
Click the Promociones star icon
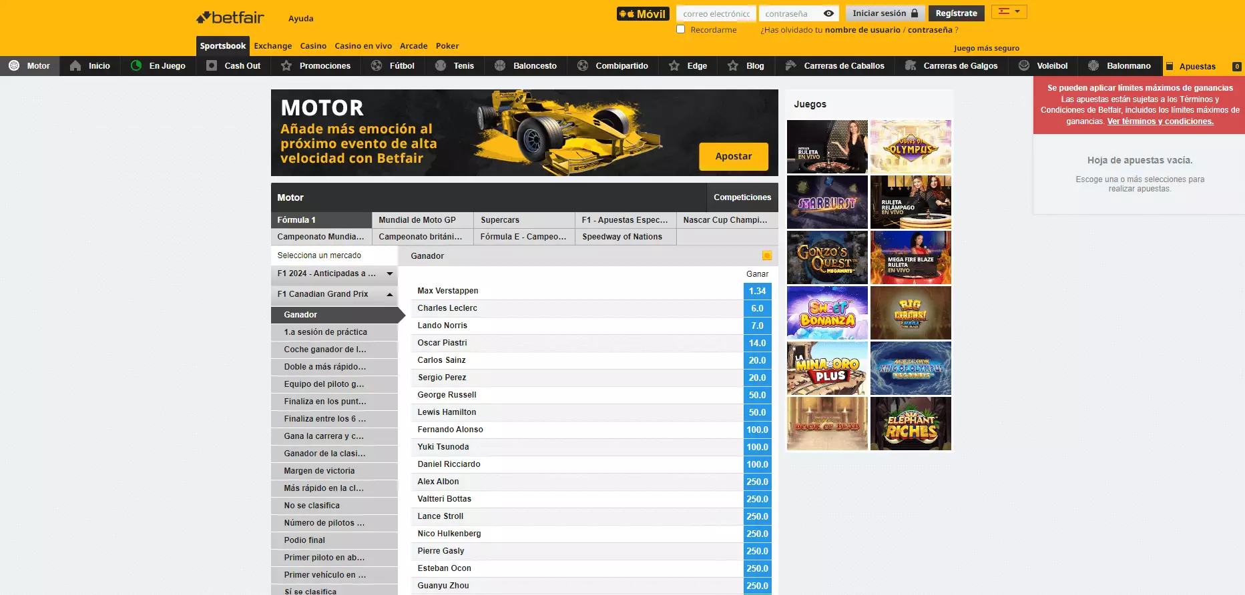coord(286,65)
